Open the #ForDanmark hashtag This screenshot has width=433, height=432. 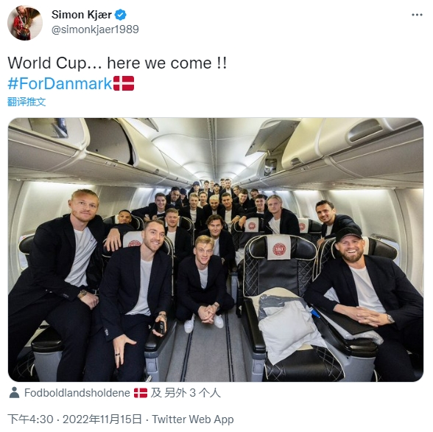pyautogui.click(x=60, y=83)
